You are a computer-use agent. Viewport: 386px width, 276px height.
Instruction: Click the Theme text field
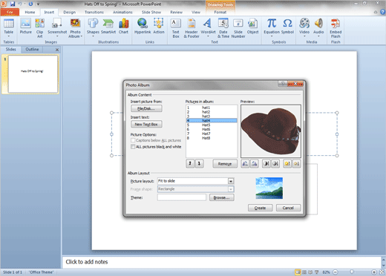[182, 197]
